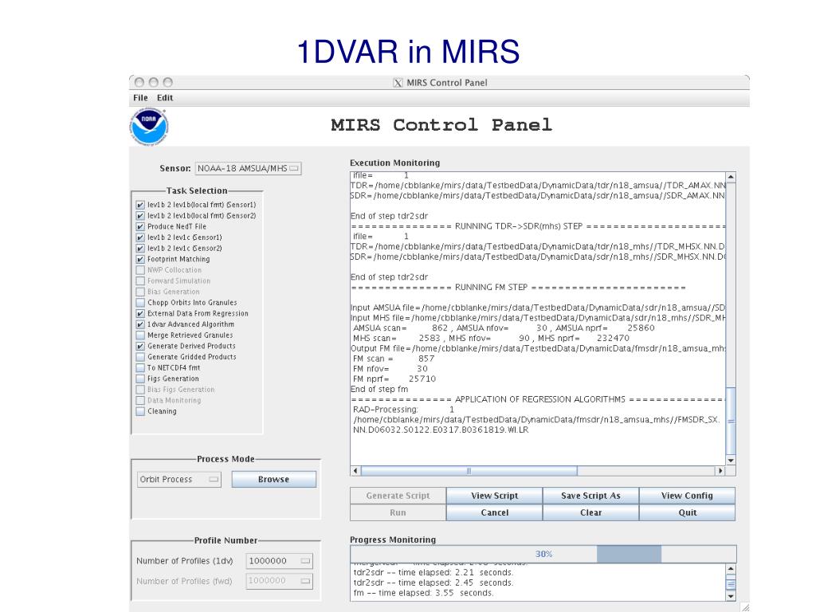Click the View Config button
The image size is (816, 612).
click(687, 496)
